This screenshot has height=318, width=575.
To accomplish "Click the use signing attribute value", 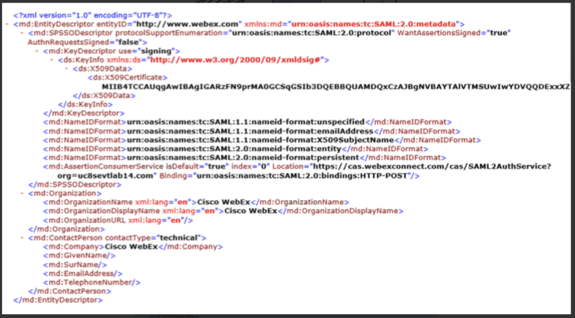I will (x=156, y=51).
